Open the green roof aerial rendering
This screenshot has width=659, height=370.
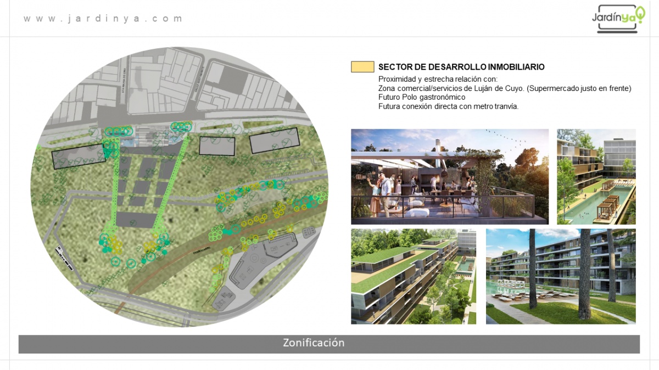point(413,276)
